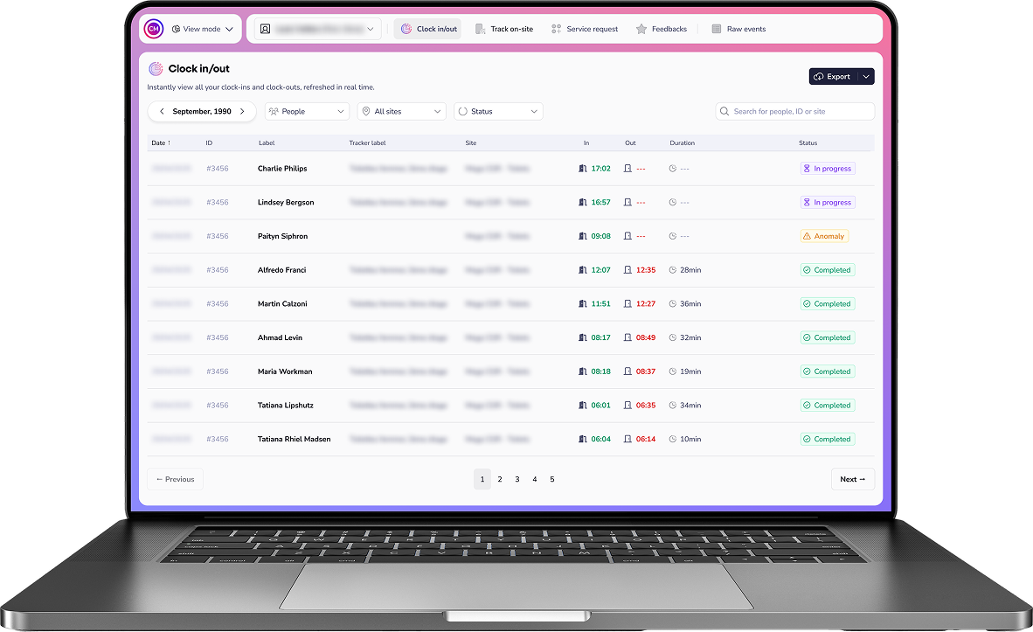The width and height of the screenshot is (1033, 632).
Task: Click the Service request icon
Action: pyautogui.click(x=557, y=29)
